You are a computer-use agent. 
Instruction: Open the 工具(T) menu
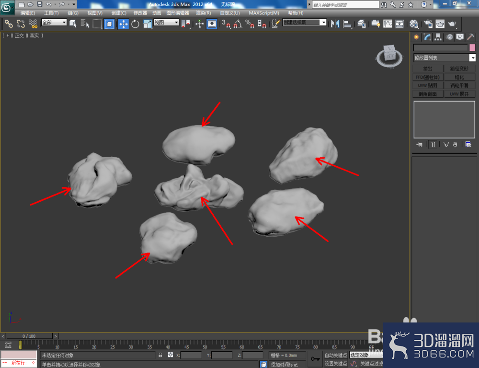[x=51, y=13]
